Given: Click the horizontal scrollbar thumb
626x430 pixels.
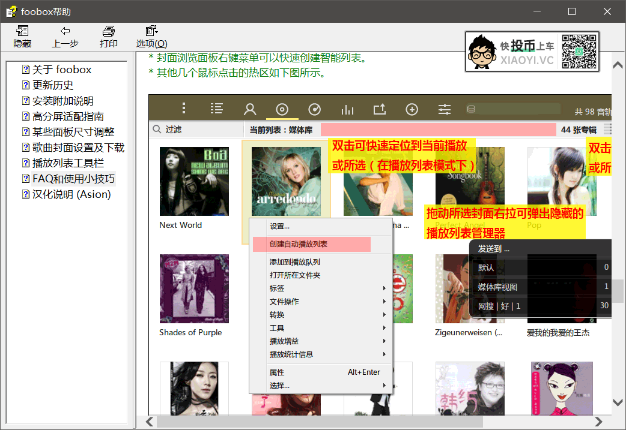Looking at the screenshot, I should coord(320,422).
